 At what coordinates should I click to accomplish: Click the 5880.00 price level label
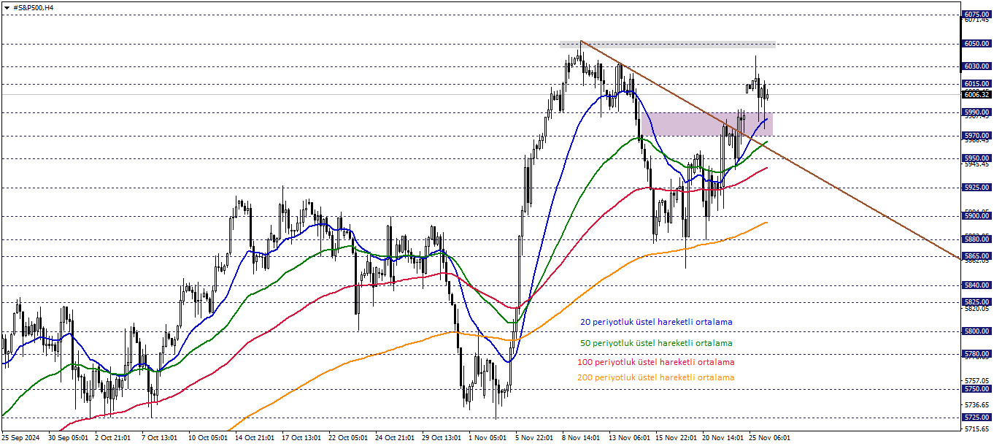tap(976, 239)
